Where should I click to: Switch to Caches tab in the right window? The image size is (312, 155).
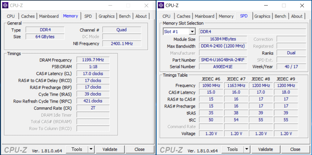[x=183, y=16]
